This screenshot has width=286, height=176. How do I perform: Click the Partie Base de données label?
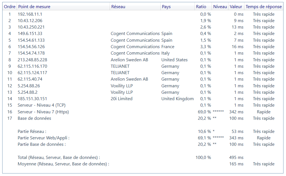tap(41, 144)
